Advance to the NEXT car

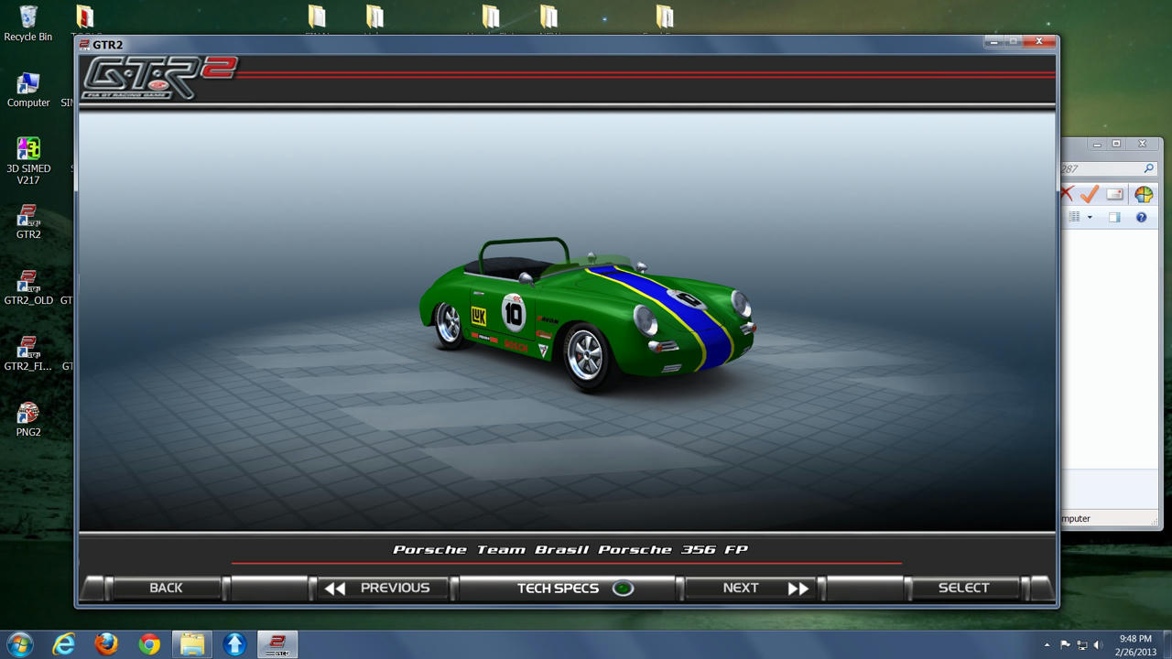[751, 588]
